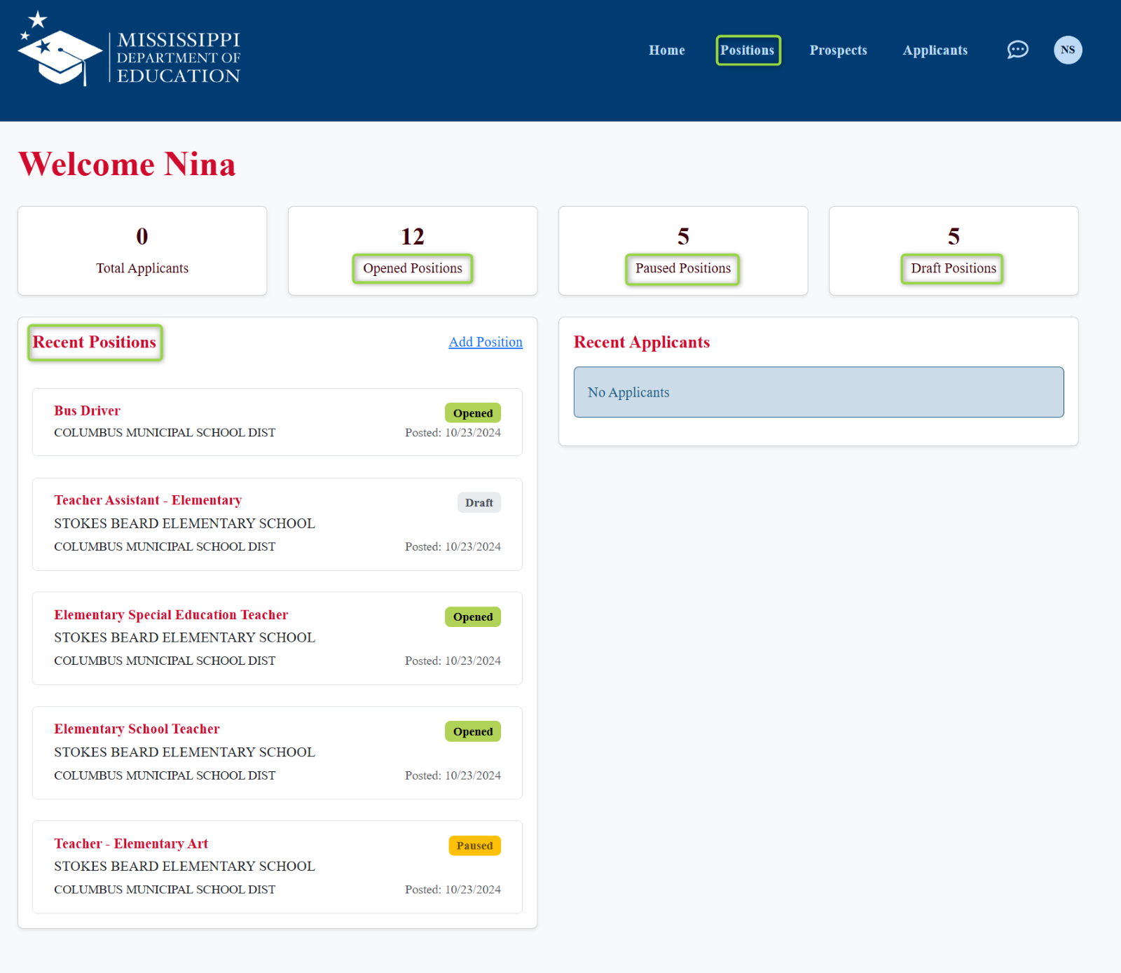Click the Opened badge on Elementary Special Education Teacher
The width and height of the screenshot is (1121, 973).
[x=473, y=616]
